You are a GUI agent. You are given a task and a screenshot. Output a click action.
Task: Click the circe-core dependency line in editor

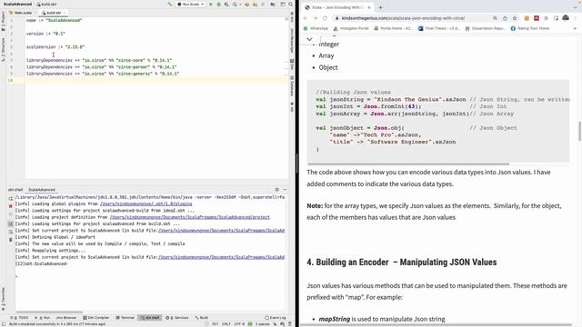pos(99,61)
